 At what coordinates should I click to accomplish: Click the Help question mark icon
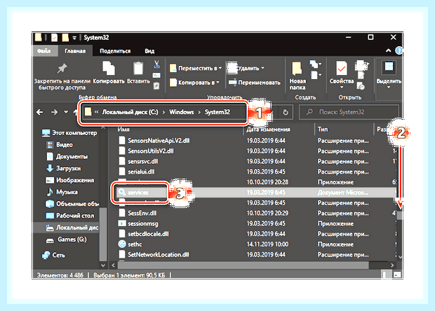399,50
